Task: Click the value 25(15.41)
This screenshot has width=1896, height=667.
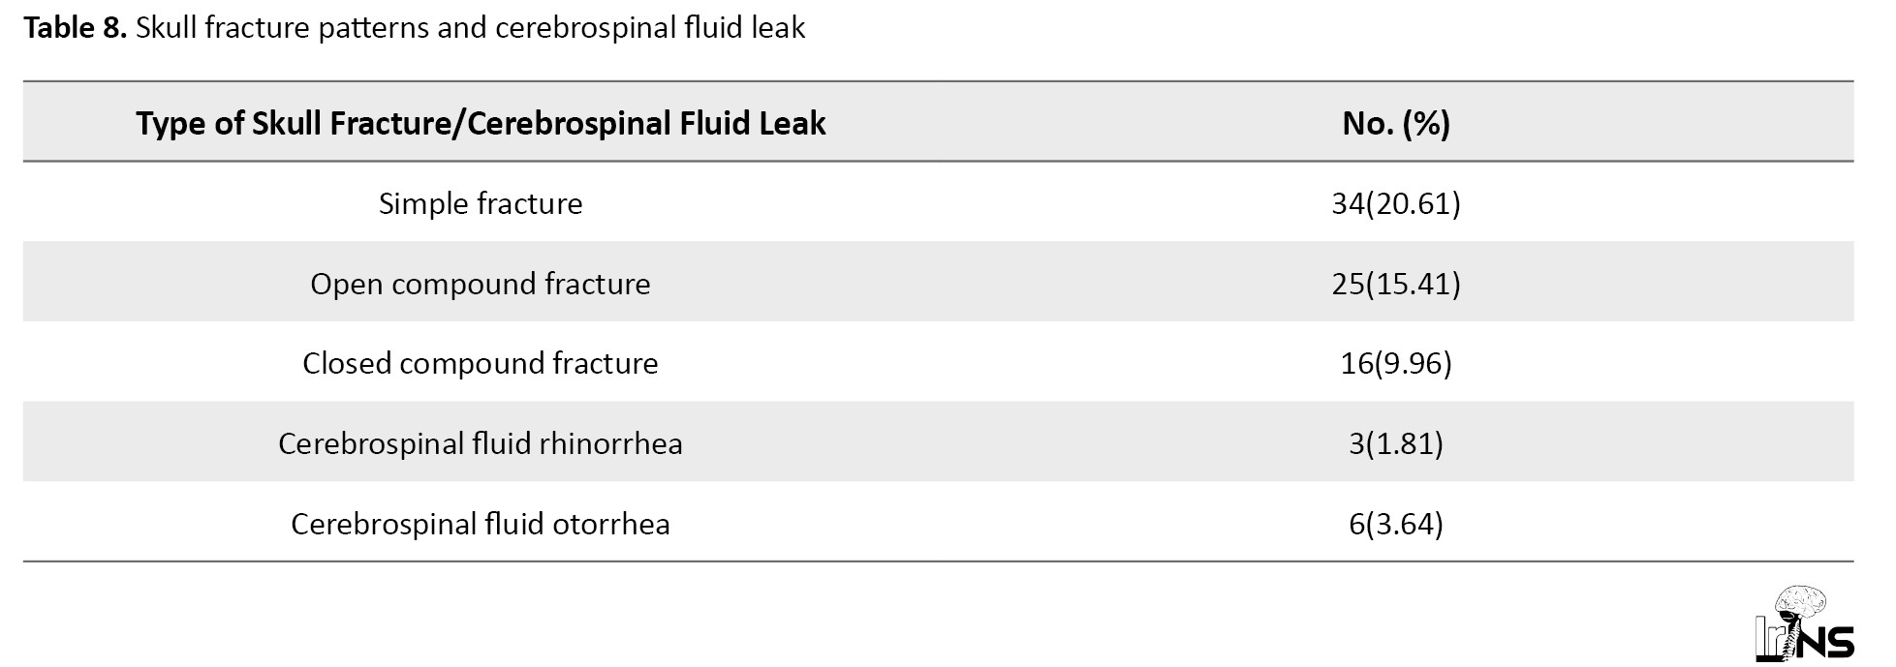Action: click(1395, 285)
